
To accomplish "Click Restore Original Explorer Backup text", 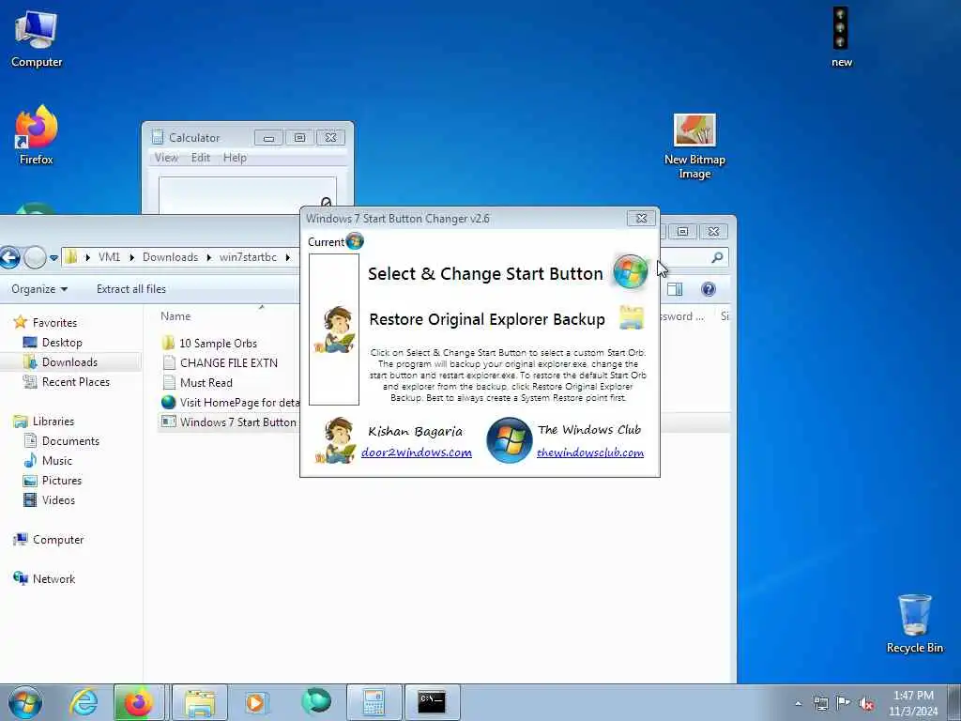I will [487, 319].
